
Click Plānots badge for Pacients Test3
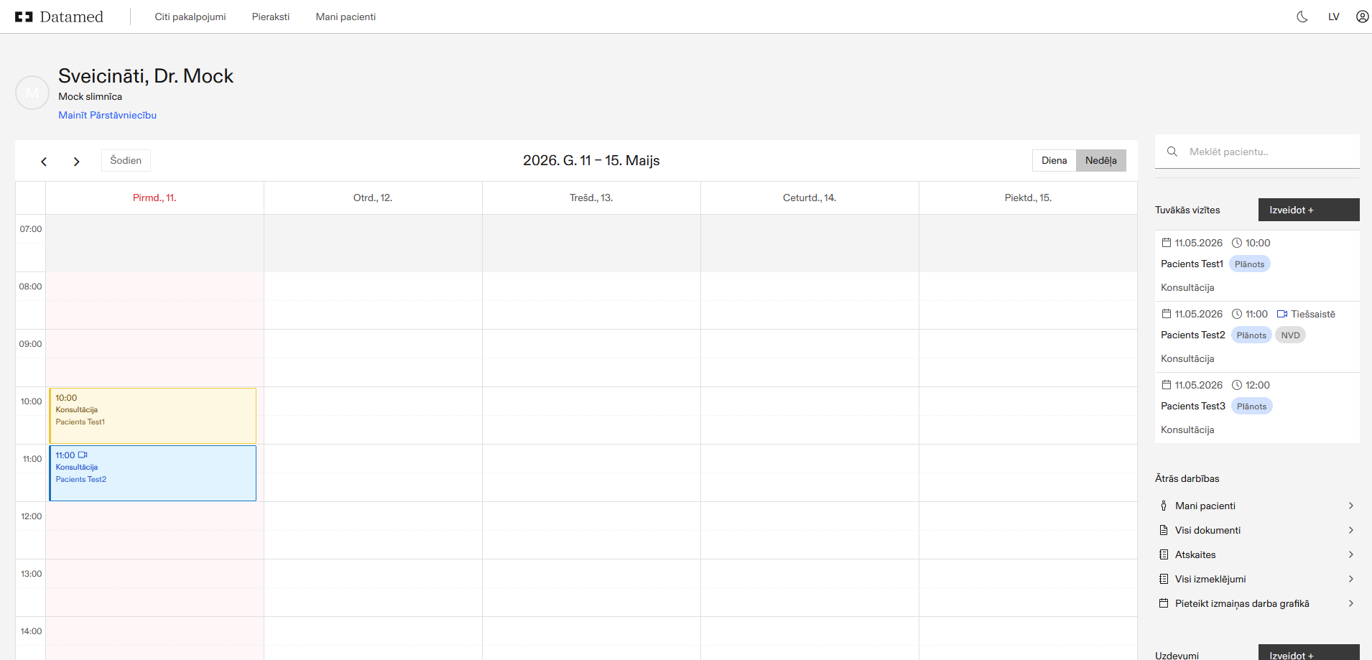click(x=1251, y=406)
